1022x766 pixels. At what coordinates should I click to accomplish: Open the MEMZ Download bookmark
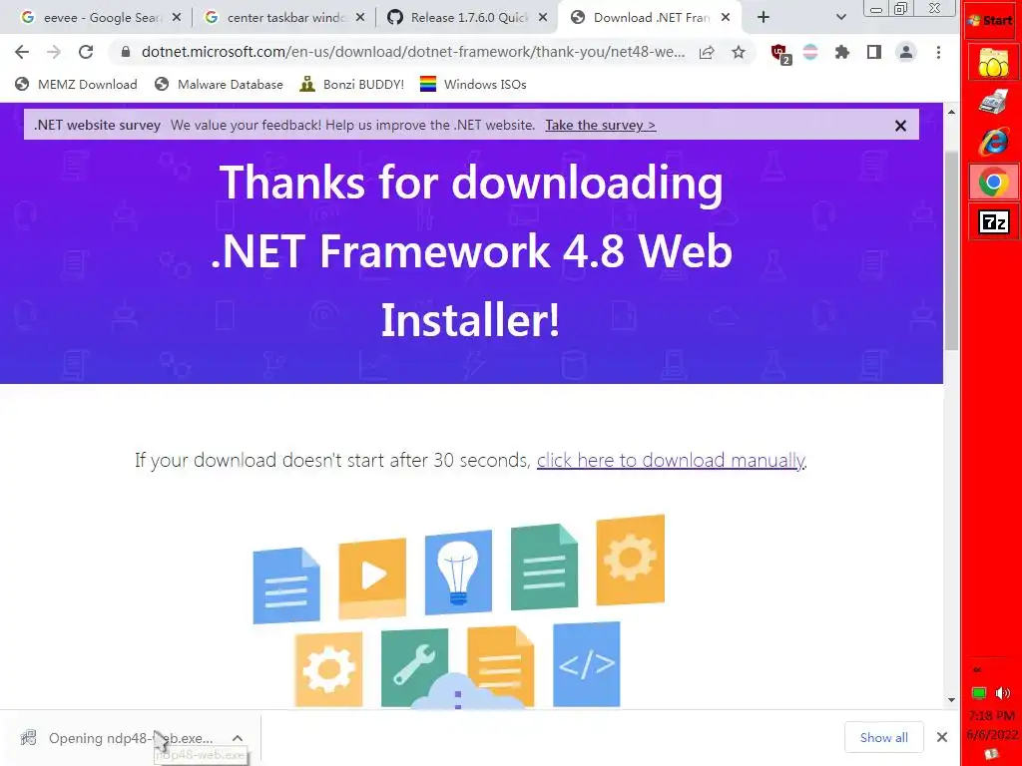pos(76,84)
